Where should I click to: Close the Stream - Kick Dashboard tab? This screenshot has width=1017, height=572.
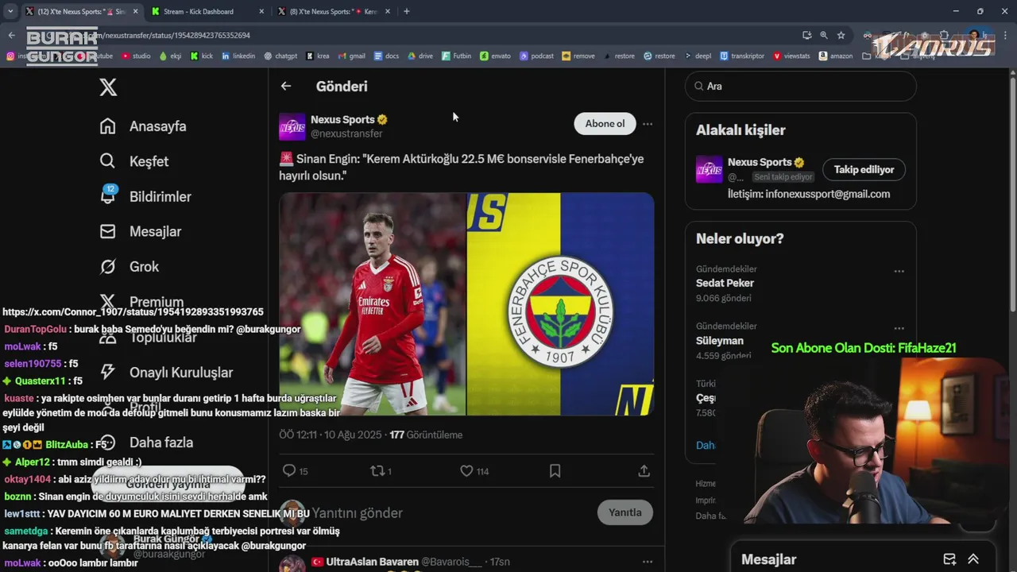pyautogui.click(x=261, y=12)
